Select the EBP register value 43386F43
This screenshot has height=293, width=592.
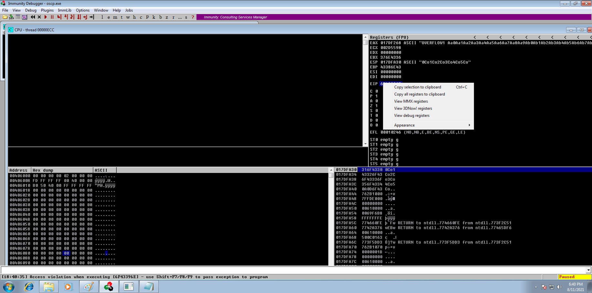[391, 67]
